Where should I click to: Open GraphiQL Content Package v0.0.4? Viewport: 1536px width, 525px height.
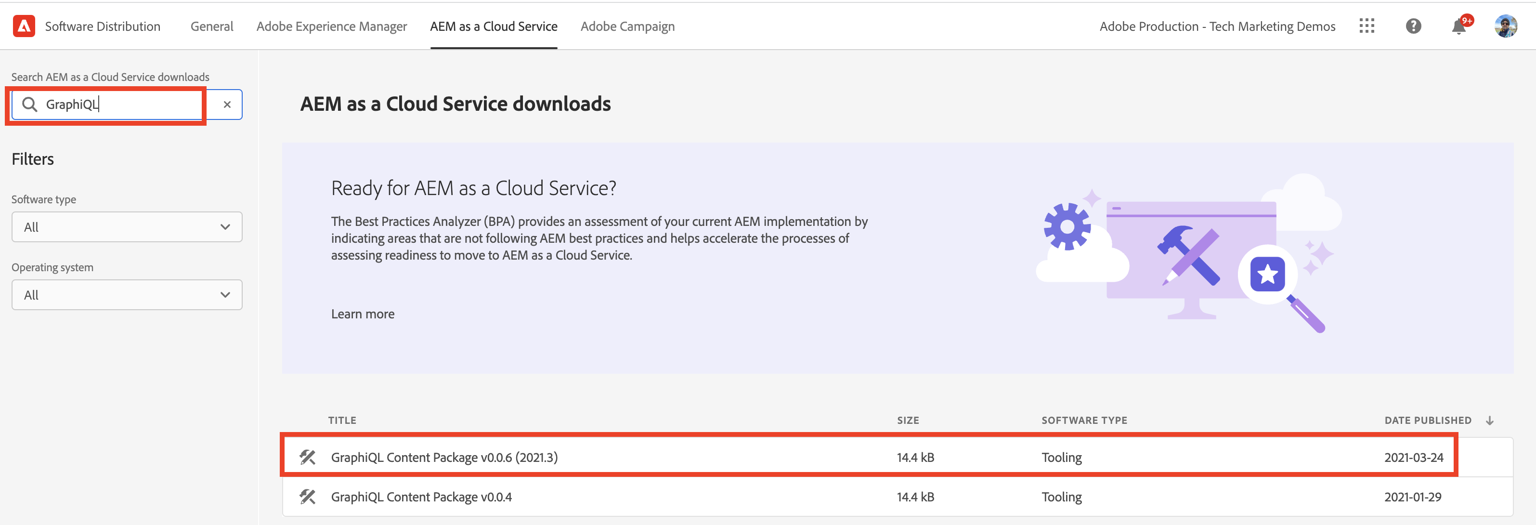coord(421,497)
